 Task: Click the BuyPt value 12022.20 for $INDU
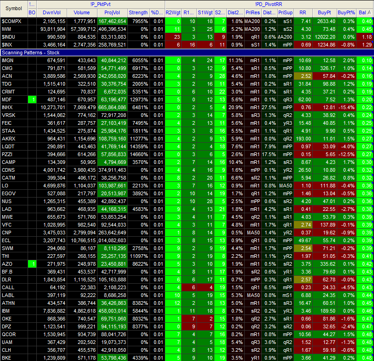(325, 37)
